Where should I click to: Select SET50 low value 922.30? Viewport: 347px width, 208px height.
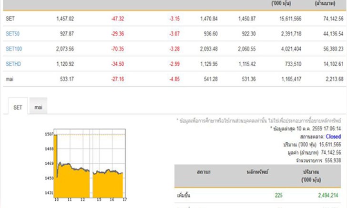pos(249,34)
